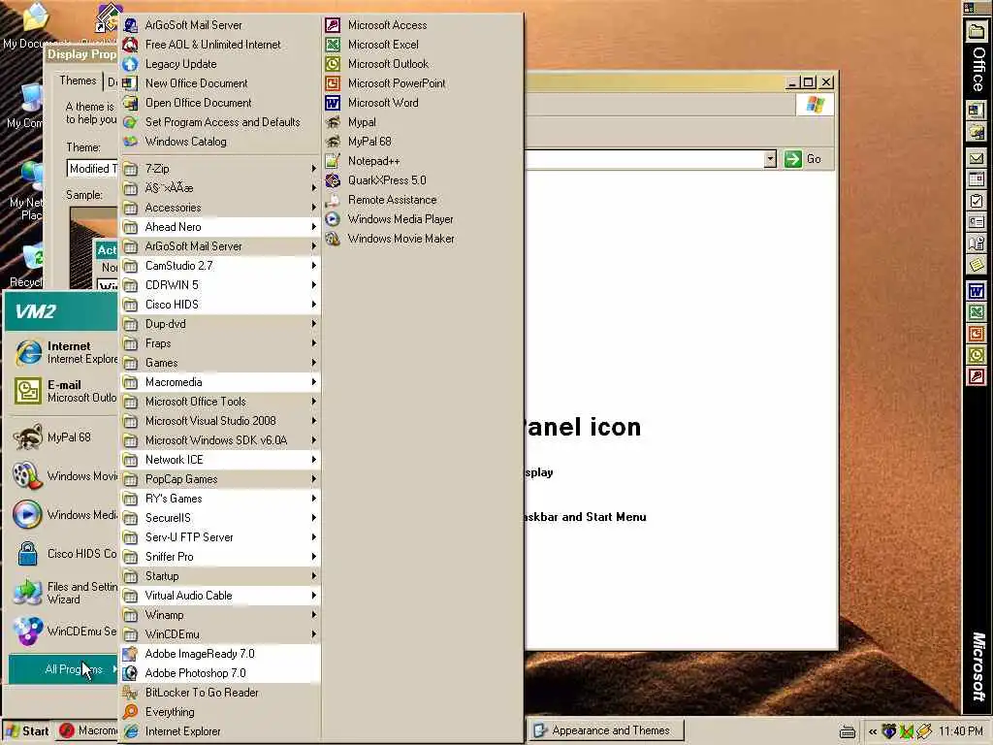Open the Macromedia submenu

click(x=220, y=382)
